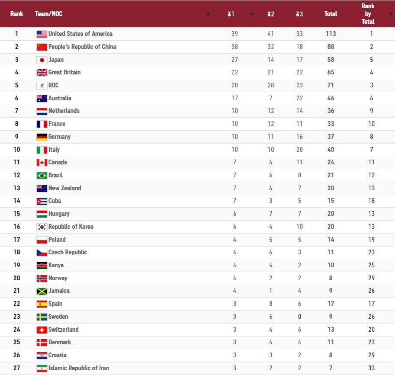Image resolution: width=395 pixels, height=375 pixels.
Task: Click the Switzerland flag icon
Action: tap(42, 330)
